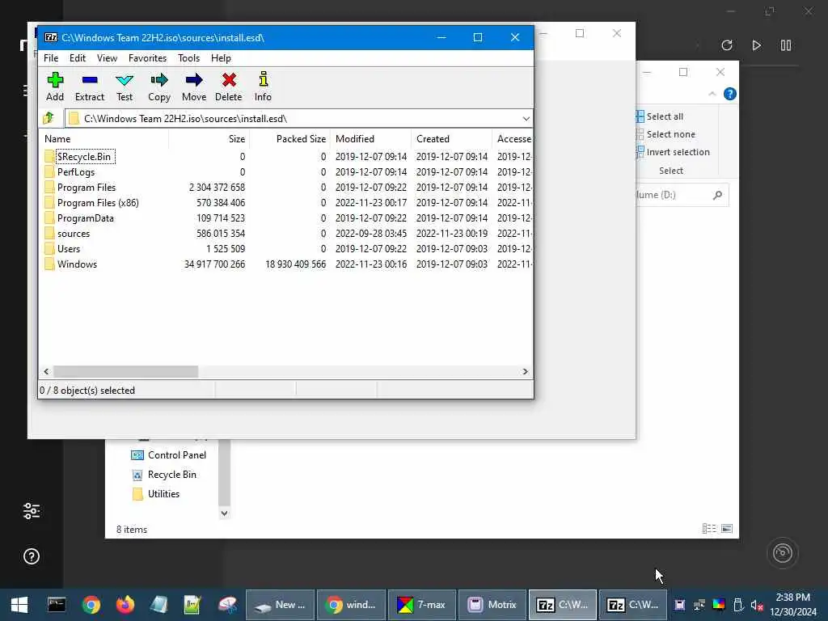Click the Windows folder size 34 917 700 266
Viewport: 828px width, 621px height.
click(x=214, y=264)
